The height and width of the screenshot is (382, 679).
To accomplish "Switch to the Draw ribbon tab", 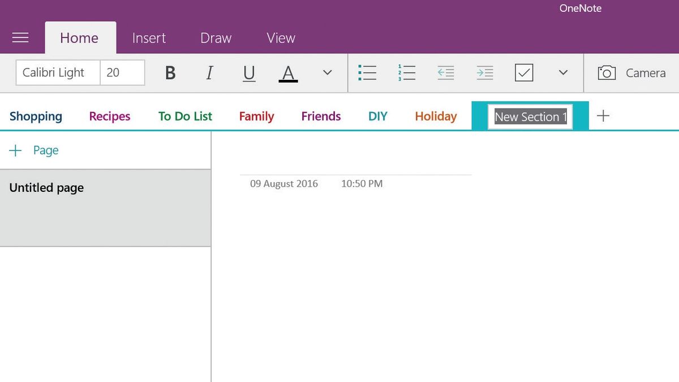I will click(x=215, y=37).
